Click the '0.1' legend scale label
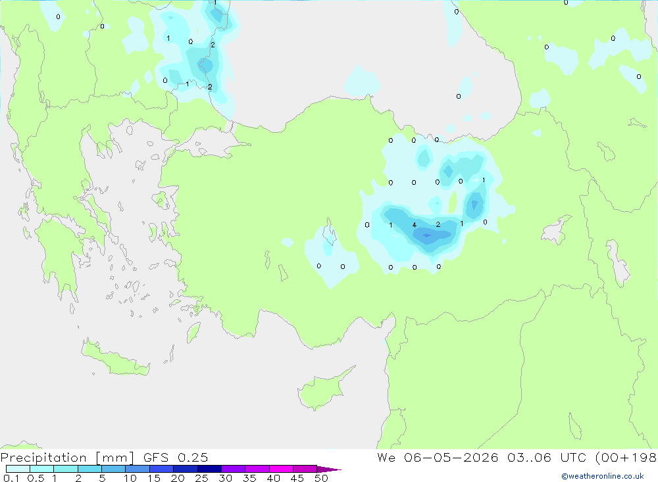The width and height of the screenshot is (658, 482). [x=11, y=478]
